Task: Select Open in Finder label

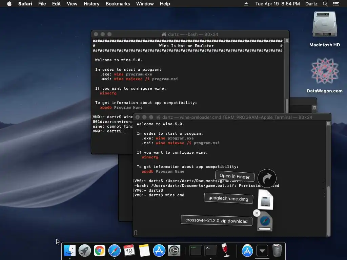Action: click(x=234, y=176)
